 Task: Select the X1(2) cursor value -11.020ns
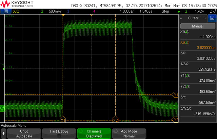click(x=207, y=37)
